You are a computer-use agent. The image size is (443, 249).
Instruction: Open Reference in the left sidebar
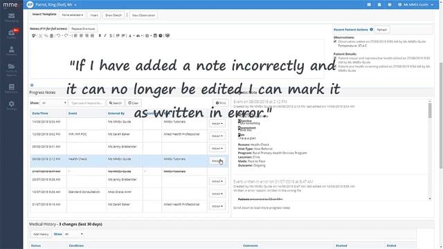pos(11,89)
